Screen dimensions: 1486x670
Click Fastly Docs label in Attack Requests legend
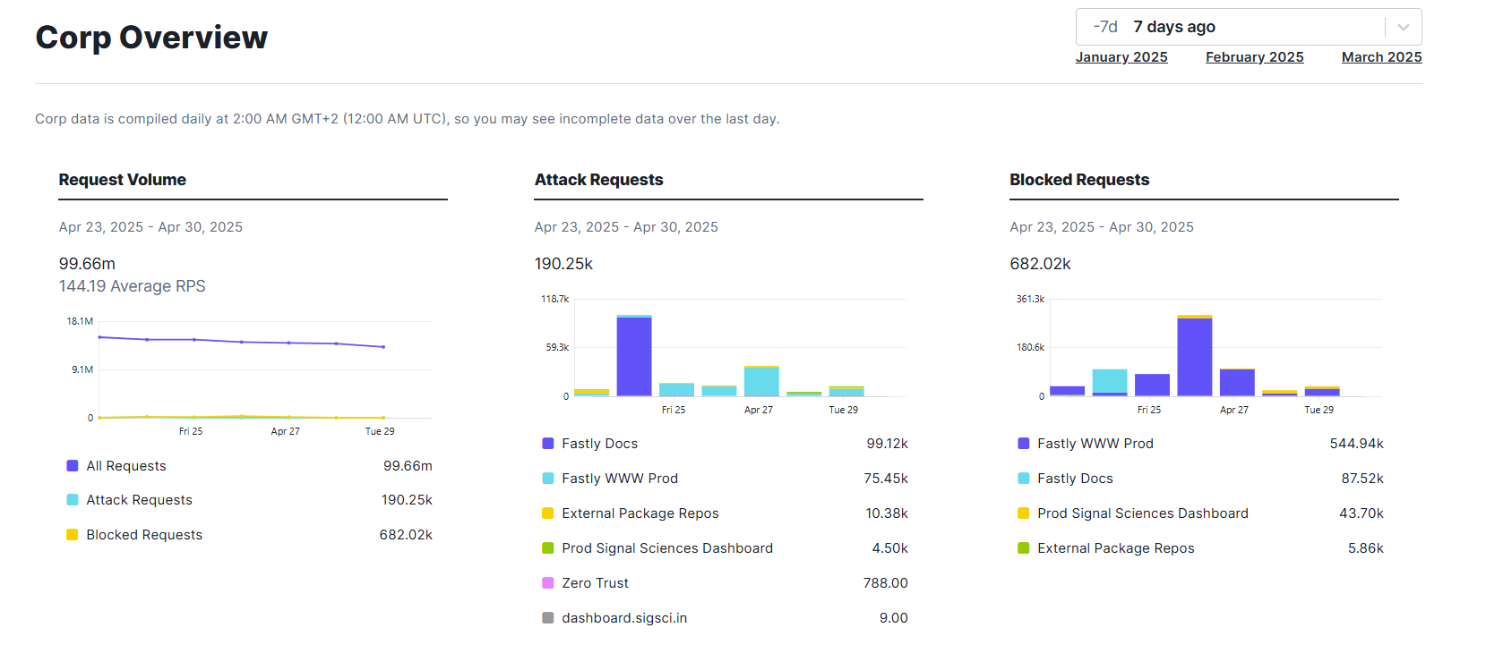pyautogui.click(x=600, y=444)
